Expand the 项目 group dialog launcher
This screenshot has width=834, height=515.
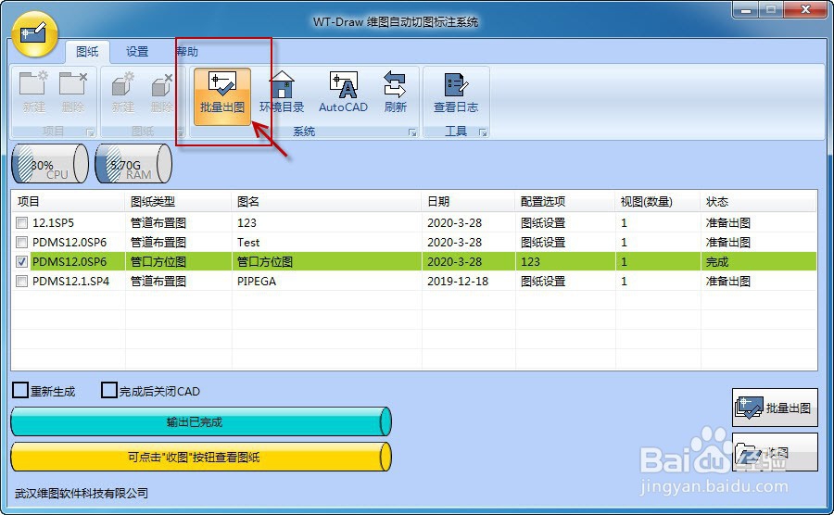tap(90, 132)
